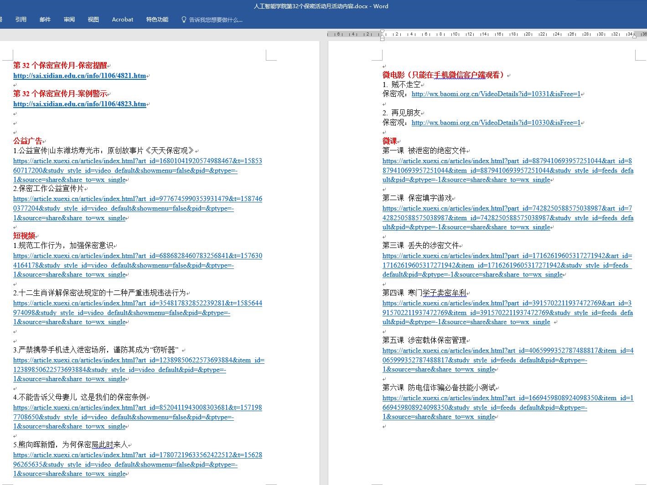Switch to the 邮件 tab

point(45,20)
